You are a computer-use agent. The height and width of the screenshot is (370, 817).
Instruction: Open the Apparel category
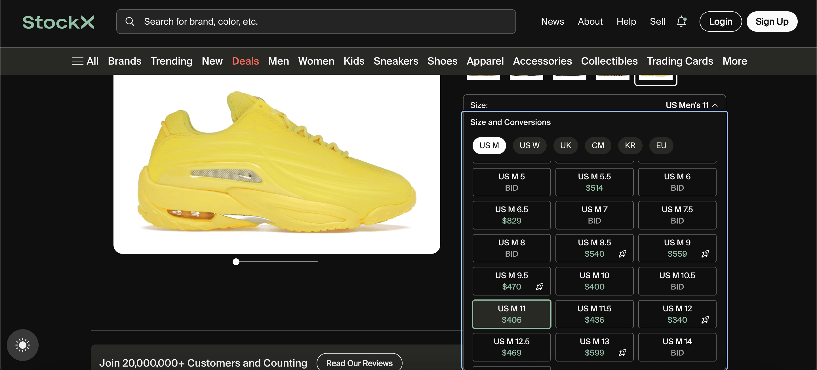[x=485, y=61]
